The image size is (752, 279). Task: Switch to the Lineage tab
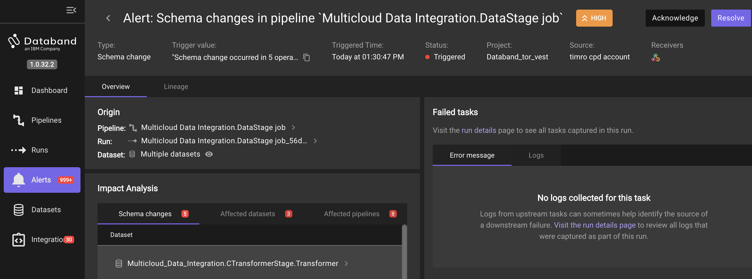click(176, 87)
